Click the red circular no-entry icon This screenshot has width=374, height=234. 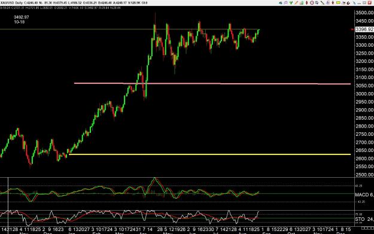312,3
